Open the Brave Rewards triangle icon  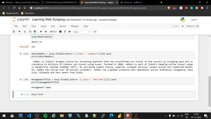click(174, 8)
